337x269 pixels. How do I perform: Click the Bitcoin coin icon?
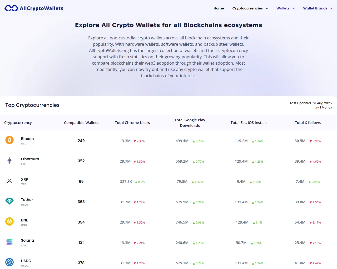coord(9,140)
